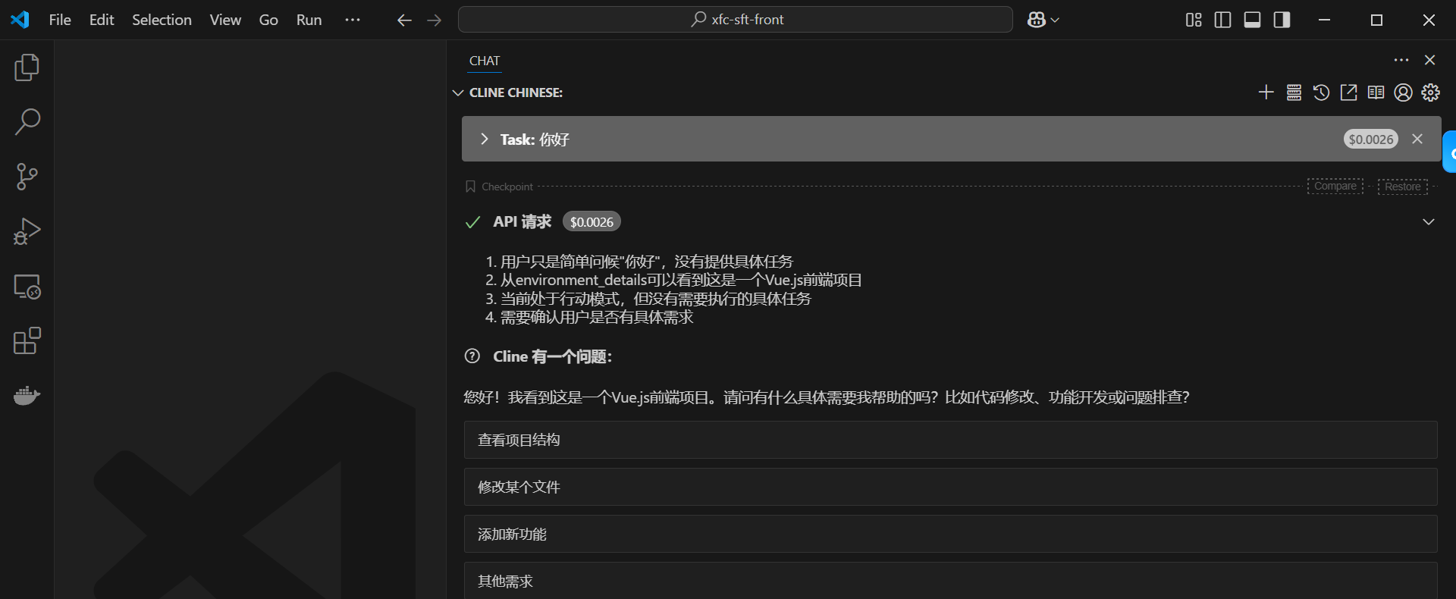Open the Explorer view in activity bar
The width and height of the screenshot is (1456, 599).
pyautogui.click(x=27, y=67)
